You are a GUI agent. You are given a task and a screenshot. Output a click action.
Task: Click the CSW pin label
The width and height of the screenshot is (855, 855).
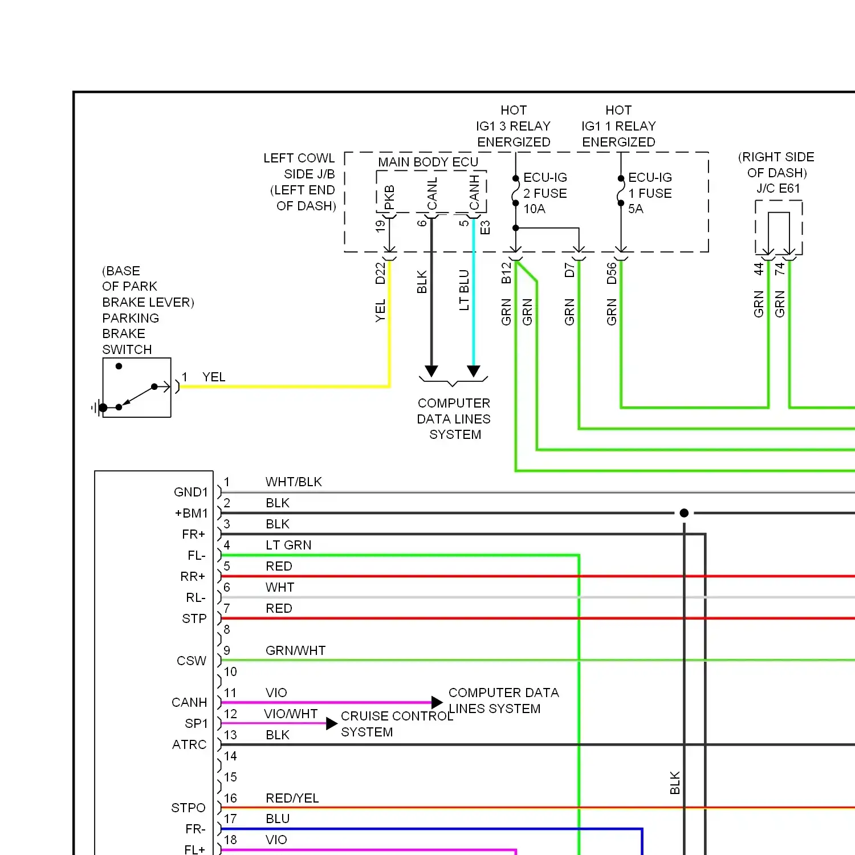point(192,661)
